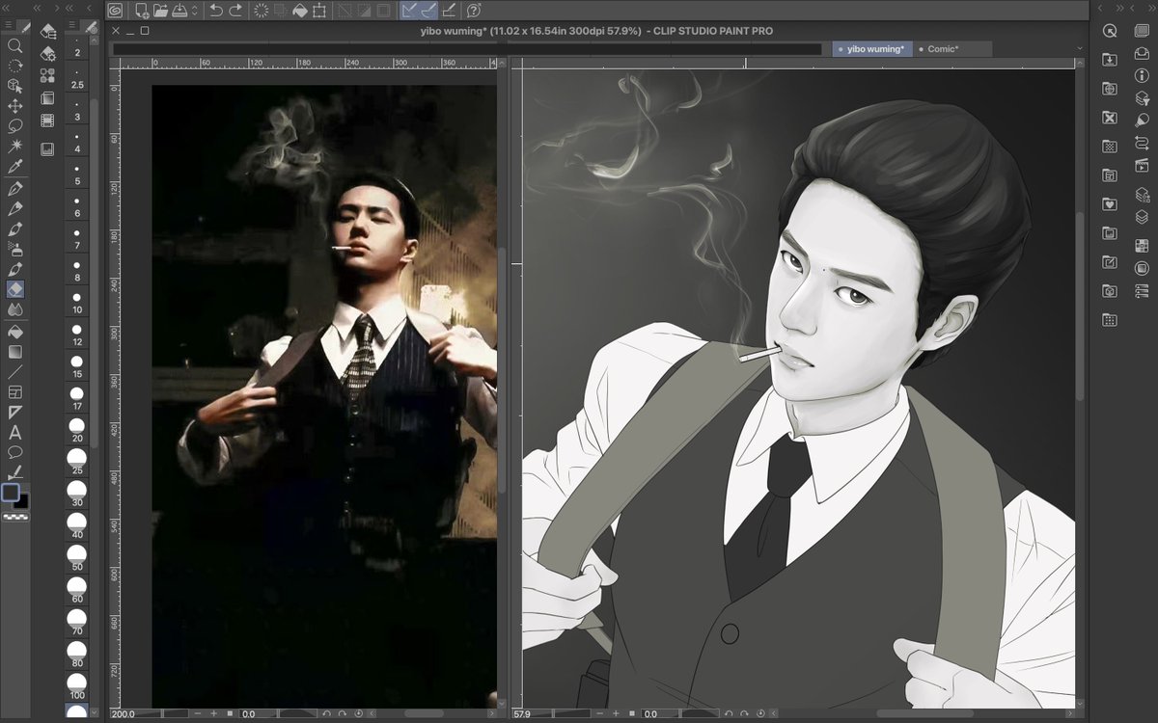This screenshot has width=1158, height=723.
Task: Switch to the yibo wuming* tab
Action: [x=871, y=48]
